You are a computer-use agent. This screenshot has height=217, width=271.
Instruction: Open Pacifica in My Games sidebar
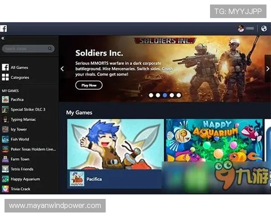17,99
